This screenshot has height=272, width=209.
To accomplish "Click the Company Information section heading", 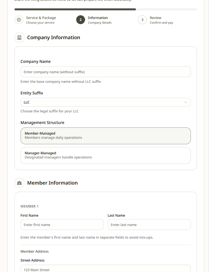I will (x=53, y=38).
